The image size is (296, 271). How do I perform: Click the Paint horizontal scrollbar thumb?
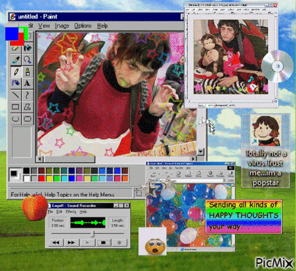click(x=70, y=159)
